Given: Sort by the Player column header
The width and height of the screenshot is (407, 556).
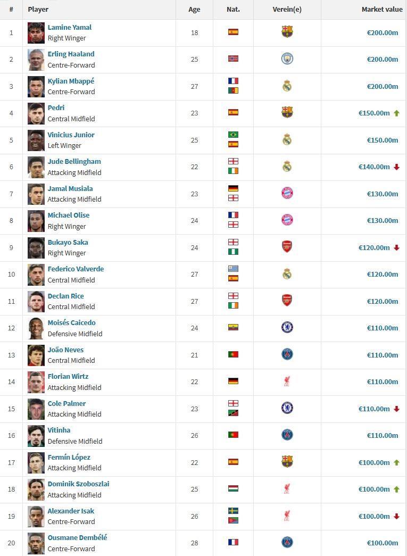Looking at the screenshot, I should point(38,9).
